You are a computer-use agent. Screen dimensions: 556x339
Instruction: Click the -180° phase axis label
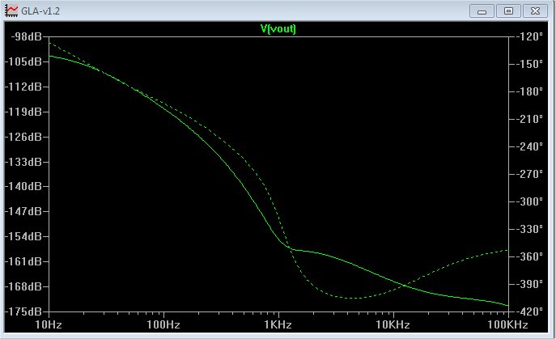[x=529, y=91]
